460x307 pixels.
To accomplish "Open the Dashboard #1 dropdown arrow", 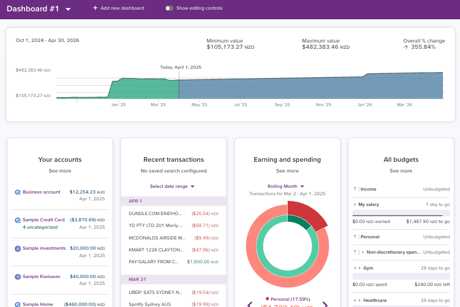I will pos(68,9).
